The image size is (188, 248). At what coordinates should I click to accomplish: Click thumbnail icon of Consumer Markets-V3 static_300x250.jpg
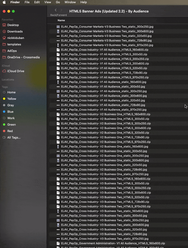(58, 27)
